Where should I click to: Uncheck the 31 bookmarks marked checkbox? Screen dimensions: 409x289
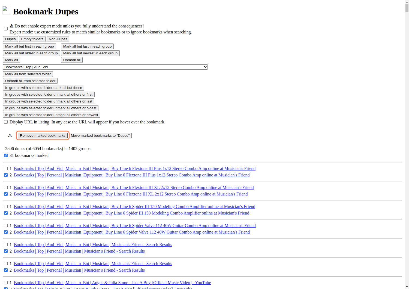pos(6,156)
